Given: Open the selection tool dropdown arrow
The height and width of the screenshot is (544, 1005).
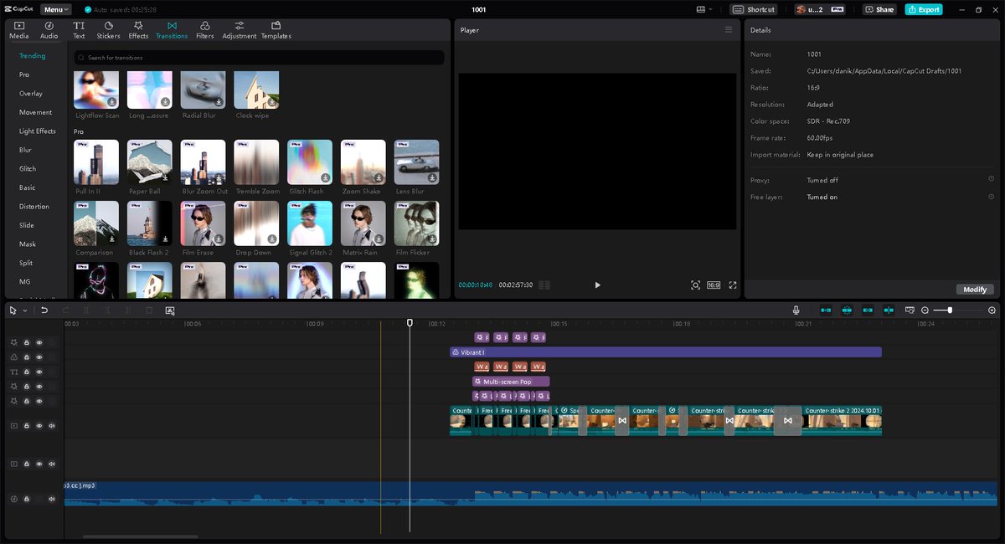Looking at the screenshot, I should [25, 310].
